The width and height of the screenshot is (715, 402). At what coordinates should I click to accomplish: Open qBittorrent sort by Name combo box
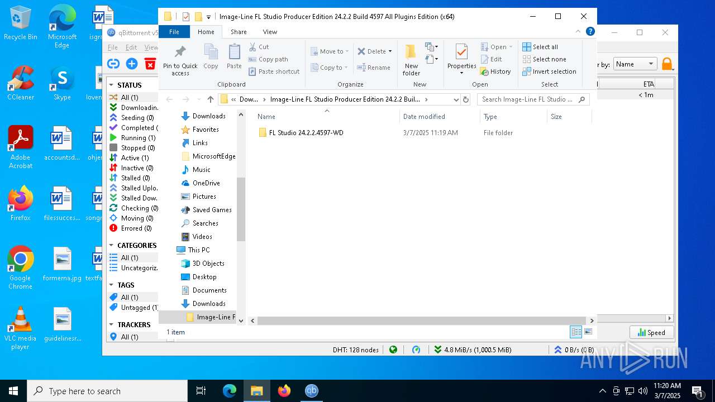[635, 64]
